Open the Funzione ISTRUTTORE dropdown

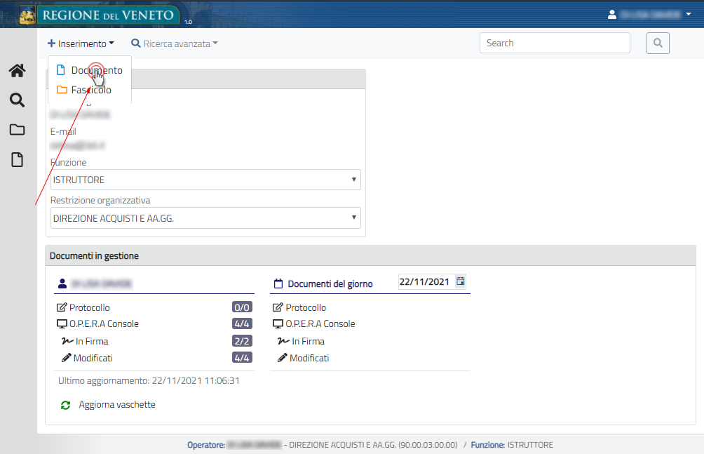click(205, 180)
